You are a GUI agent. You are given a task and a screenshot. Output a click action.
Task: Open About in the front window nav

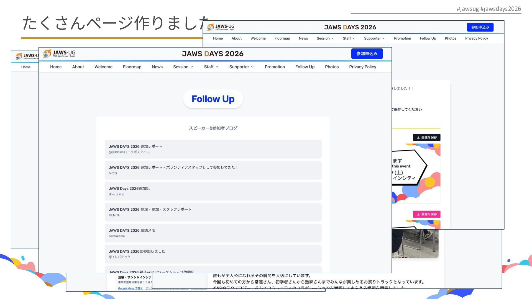tap(78, 67)
